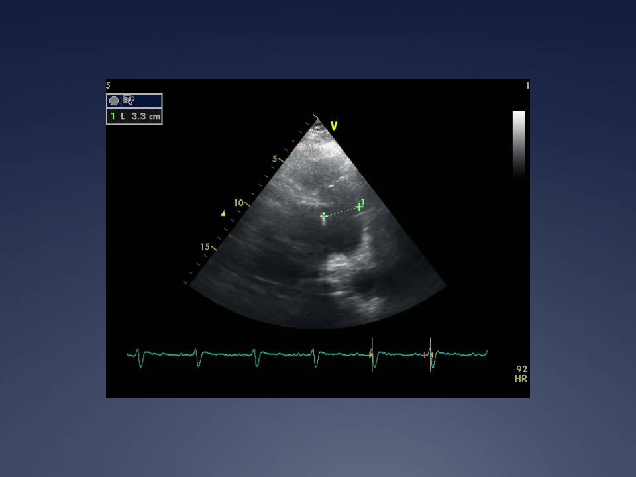This screenshot has height=477, width=636.
Task: Click the 10 cm depth scale label
Action: [x=238, y=203]
